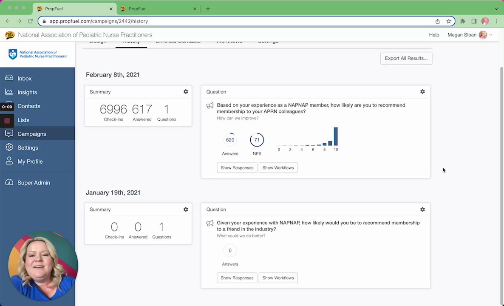The height and width of the screenshot is (306, 504).
Task: Open January 19th Question gear settings
Action: coord(422,209)
